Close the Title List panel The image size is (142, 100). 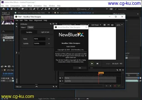click(x=56, y=86)
